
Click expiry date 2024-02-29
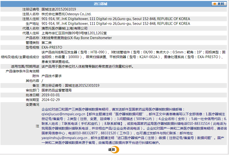tap(51, 100)
